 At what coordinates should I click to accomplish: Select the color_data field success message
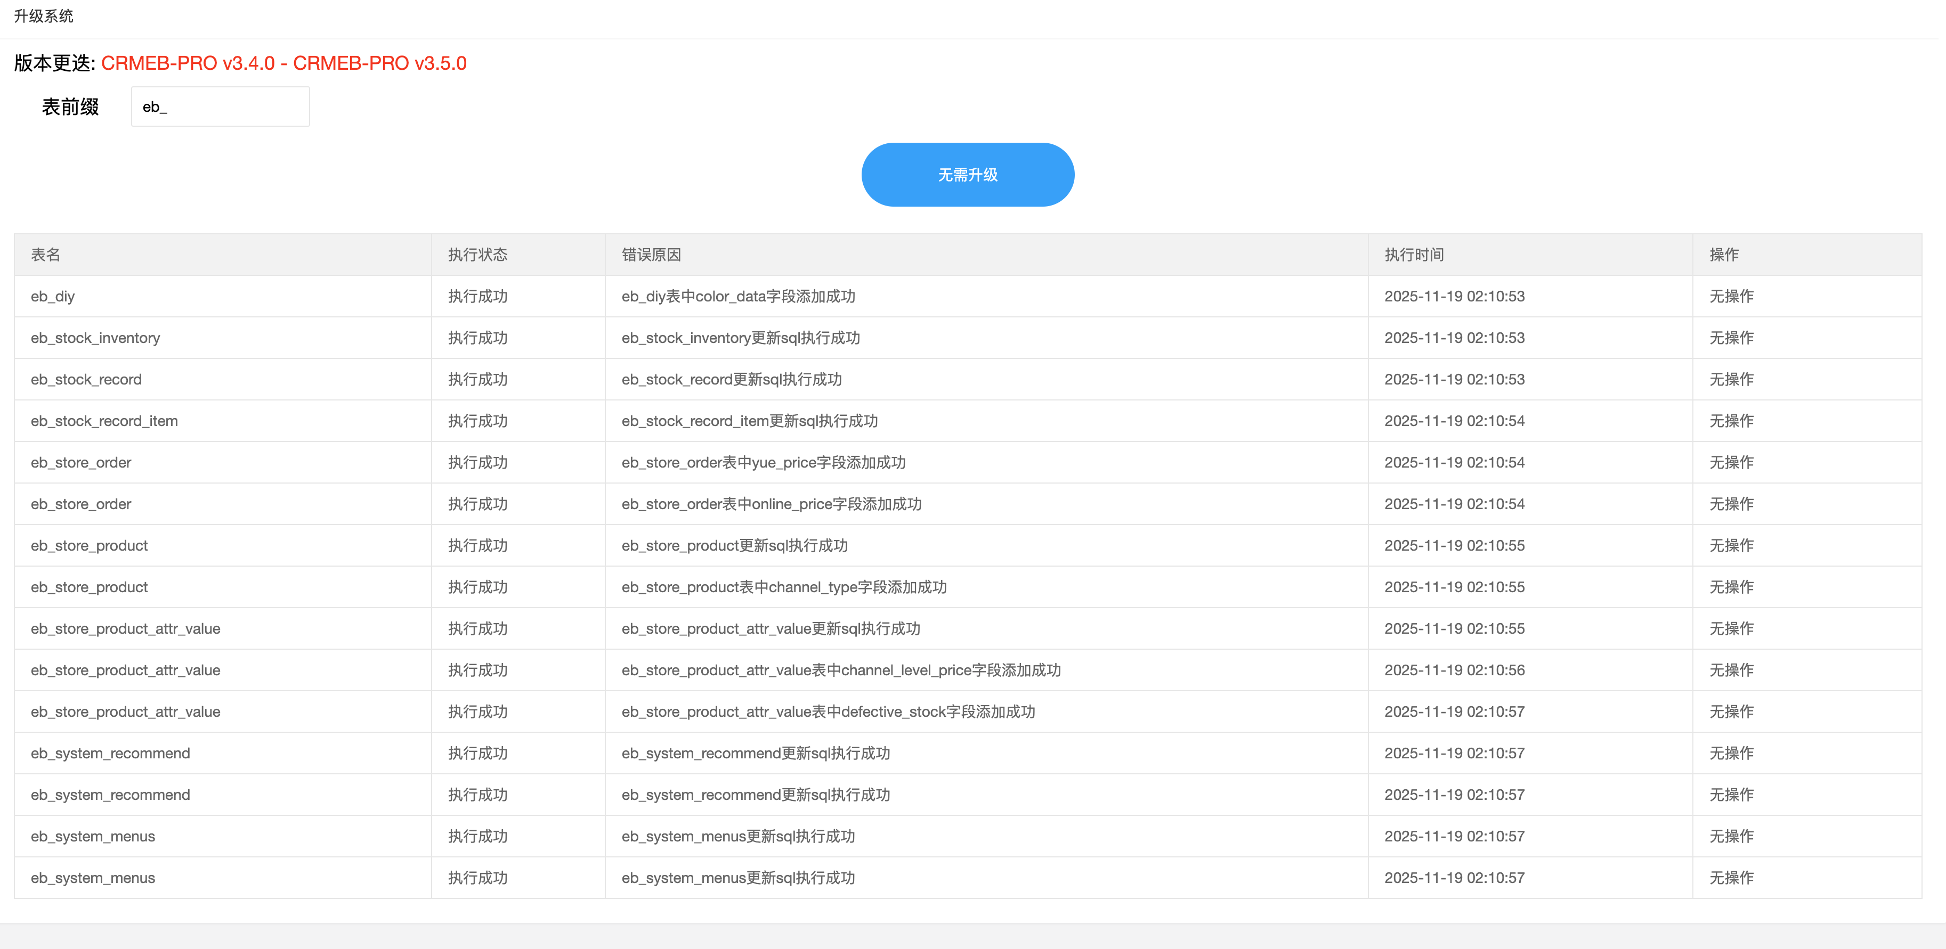pyautogui.click(x=738, y=296)
